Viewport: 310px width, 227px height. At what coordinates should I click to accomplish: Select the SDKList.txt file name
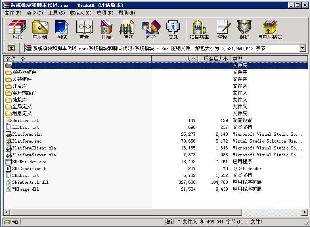(x=26, y=176)
